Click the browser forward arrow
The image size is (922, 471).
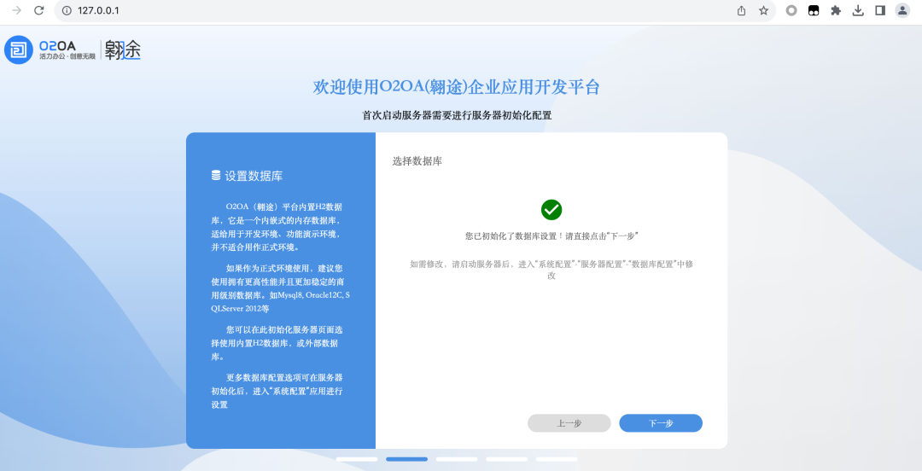point(16,10)
